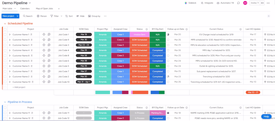Screen dimensions: 275x121
Task: Expand subitems of Customer Name 1
Action: (x=10, y=34)
